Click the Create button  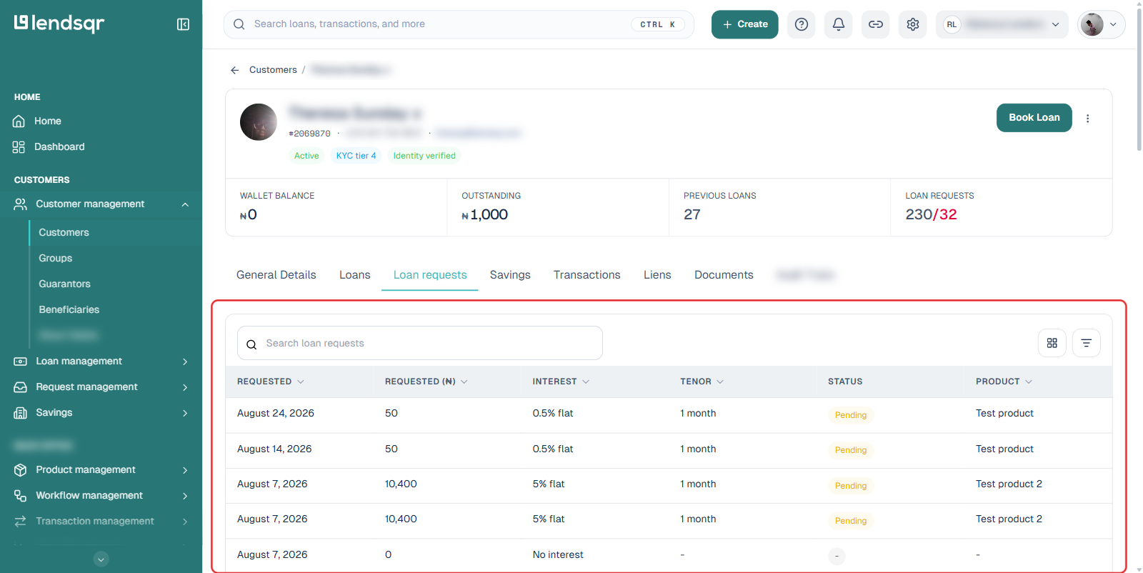point(745,24)
